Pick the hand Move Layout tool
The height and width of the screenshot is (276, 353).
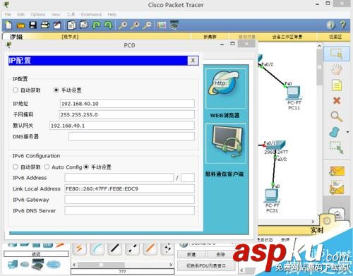point(337,69)
